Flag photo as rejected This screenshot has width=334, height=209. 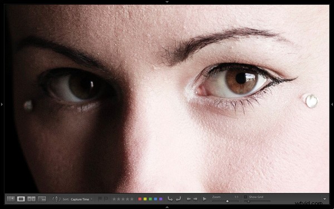106,199
